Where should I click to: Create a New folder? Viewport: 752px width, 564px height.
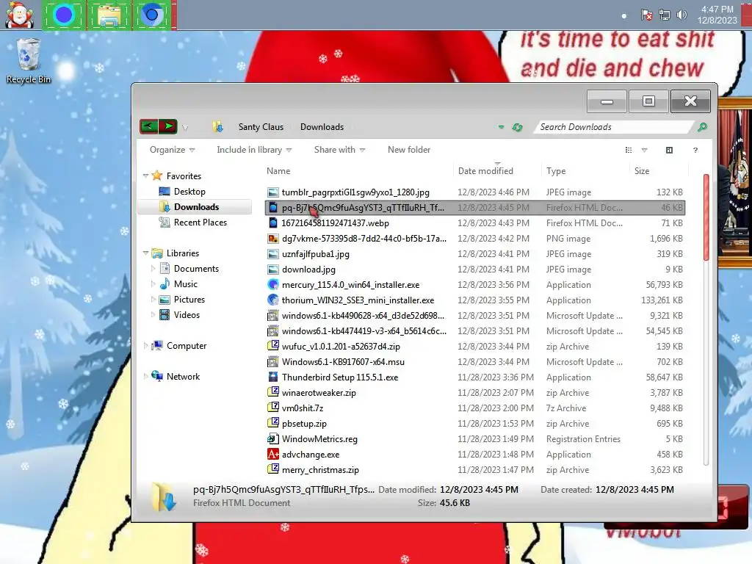(409, 150)
